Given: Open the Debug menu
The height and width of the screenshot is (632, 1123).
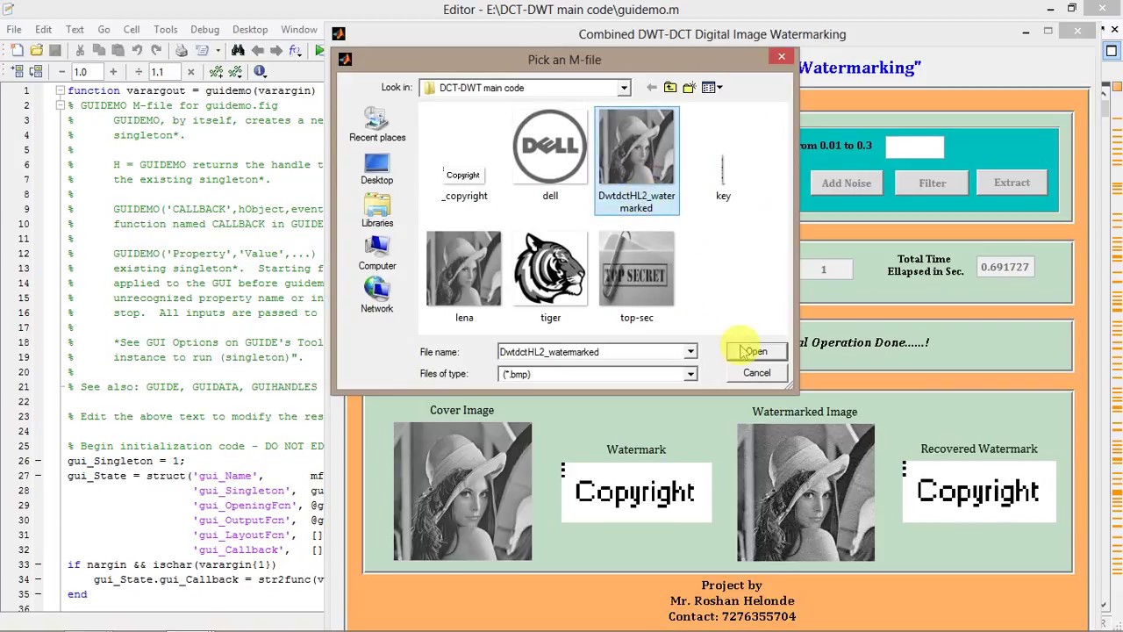Looking at the screenshot, I should 204,29.
